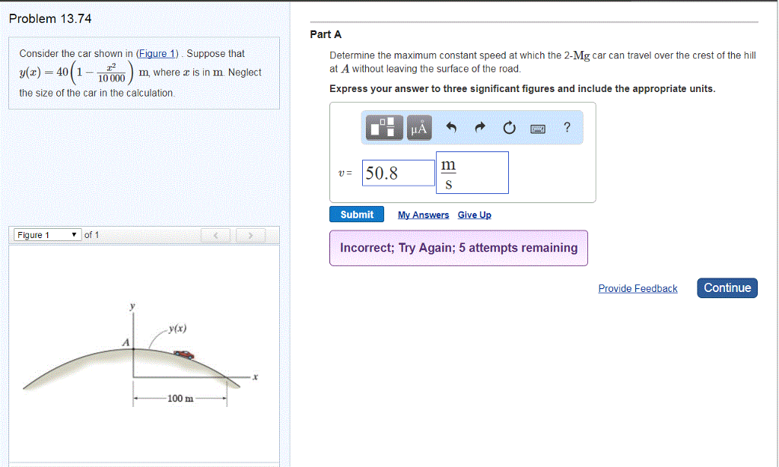
Task: Open the question mark help icon
Action: coord(567,127)
